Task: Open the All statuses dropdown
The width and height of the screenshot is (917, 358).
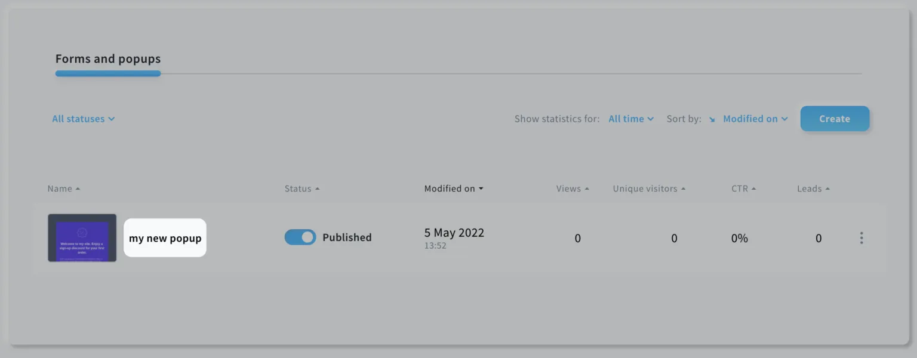Action: coord(82,119)
